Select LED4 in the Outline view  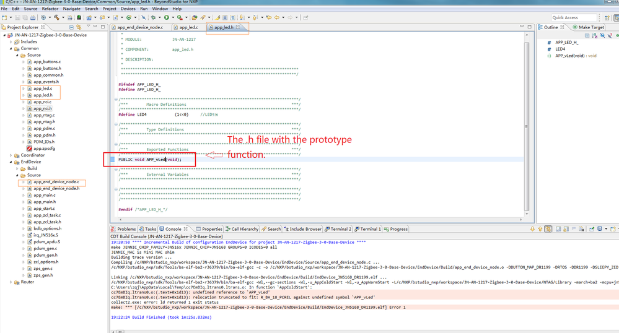coord(560,49)
